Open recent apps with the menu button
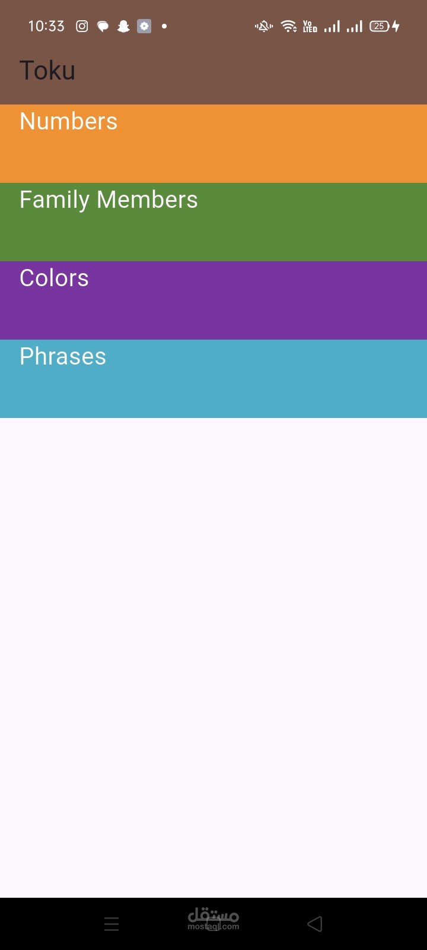Screen dimensions: 427x950 [111, 924]
